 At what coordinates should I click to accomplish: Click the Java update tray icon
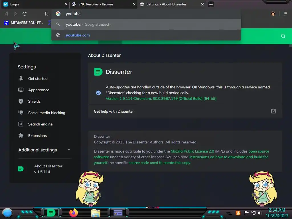point(238,213)
